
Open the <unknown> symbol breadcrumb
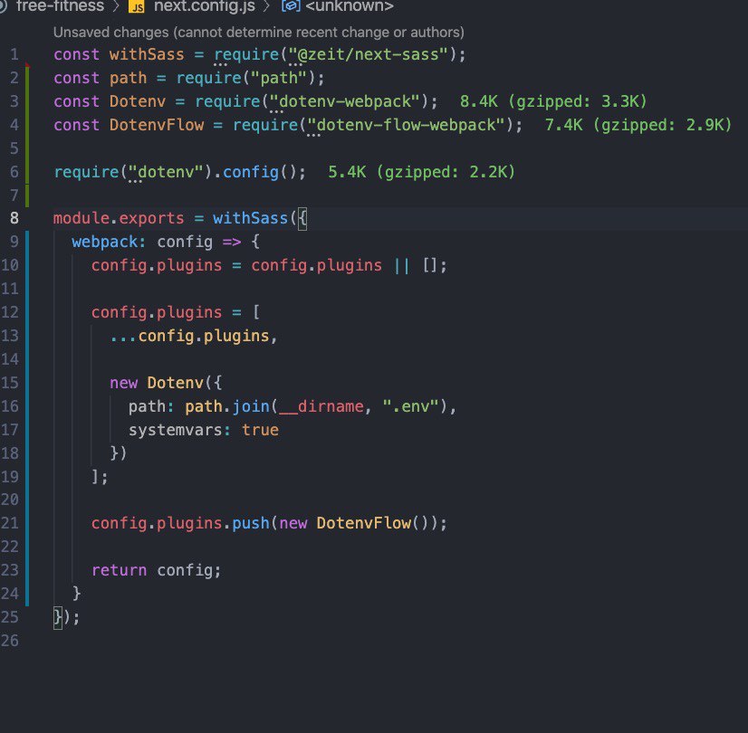350,6
